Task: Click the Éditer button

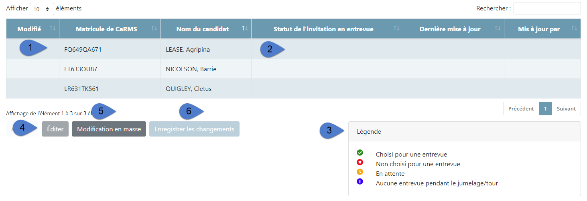Action: (55, 129)
